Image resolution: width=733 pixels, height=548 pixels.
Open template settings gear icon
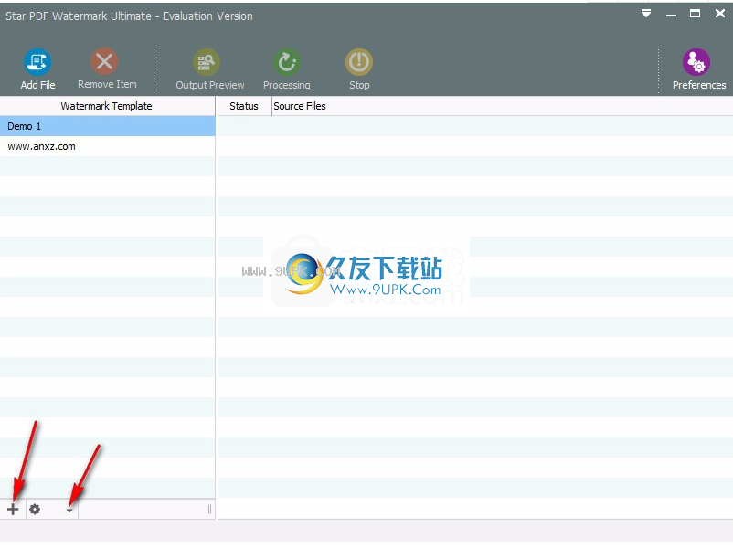pyautogui.click(x=35, y=510)
